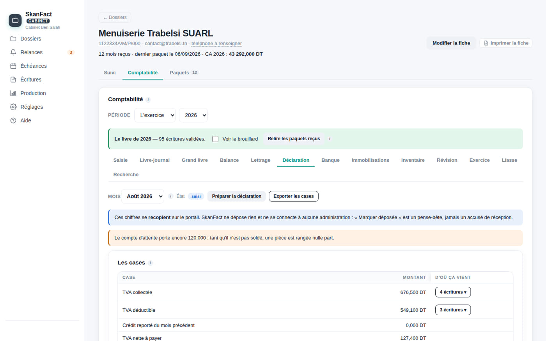Click the Imprimer la fiche button
Image resolution: width=546 pixels, height=341 pixels.
click(506, 43)
